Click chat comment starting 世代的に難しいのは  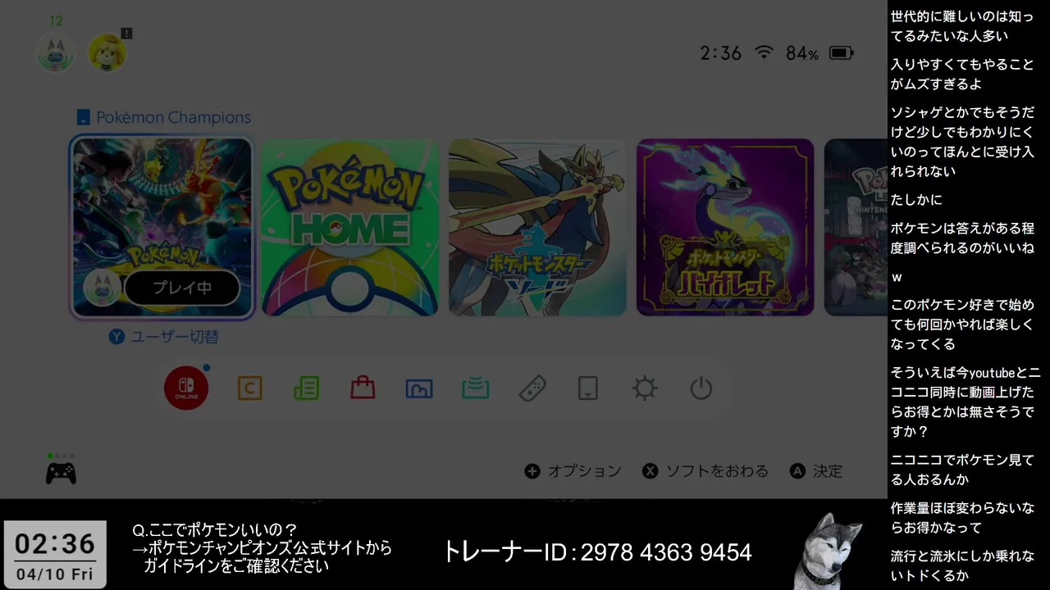point(962,26)
